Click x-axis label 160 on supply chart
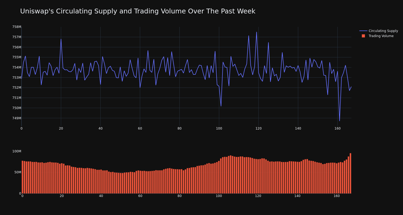 (x=337, y=128)
